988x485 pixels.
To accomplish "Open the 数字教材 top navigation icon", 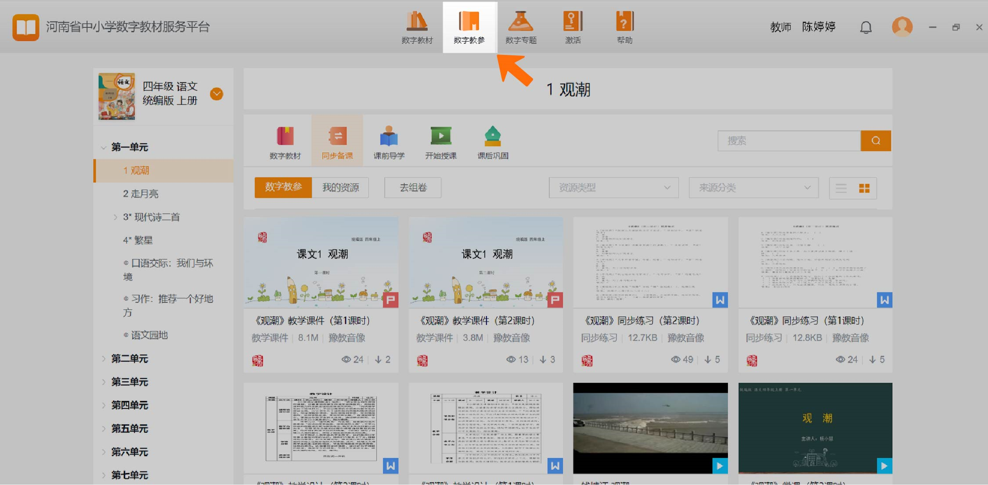I will tap(417, 27).
